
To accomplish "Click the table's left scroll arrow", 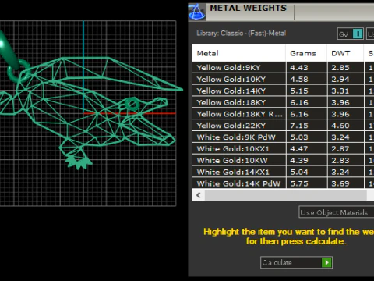I will [199, 195].
